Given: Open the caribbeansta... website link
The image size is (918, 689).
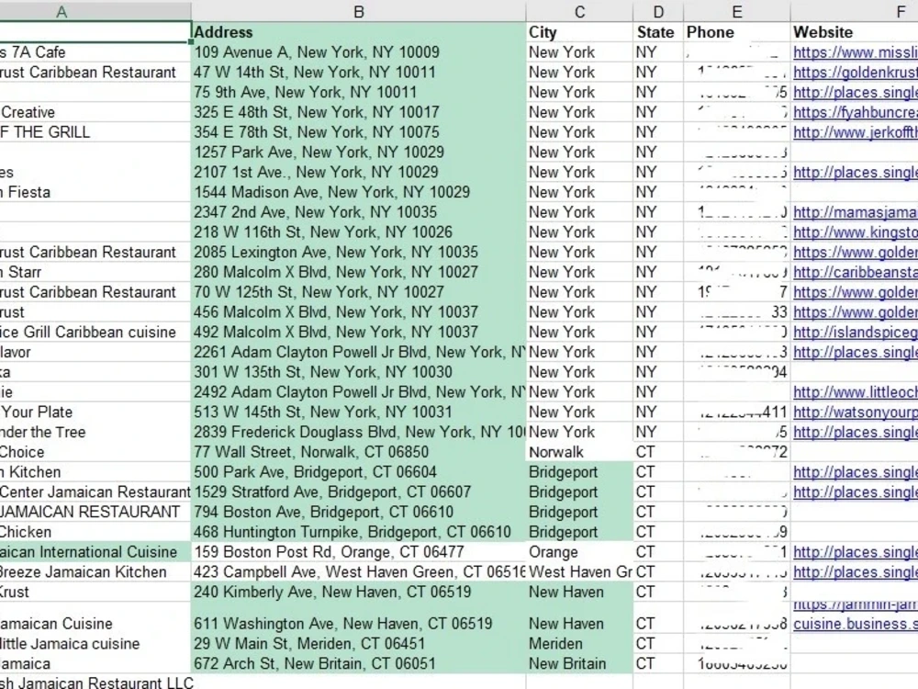Looking at the screenshot, I should point(856,272).
